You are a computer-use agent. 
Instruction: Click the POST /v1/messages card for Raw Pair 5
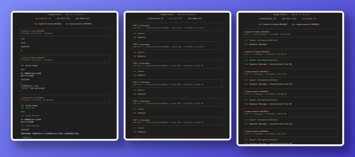[x=177, y=102]
